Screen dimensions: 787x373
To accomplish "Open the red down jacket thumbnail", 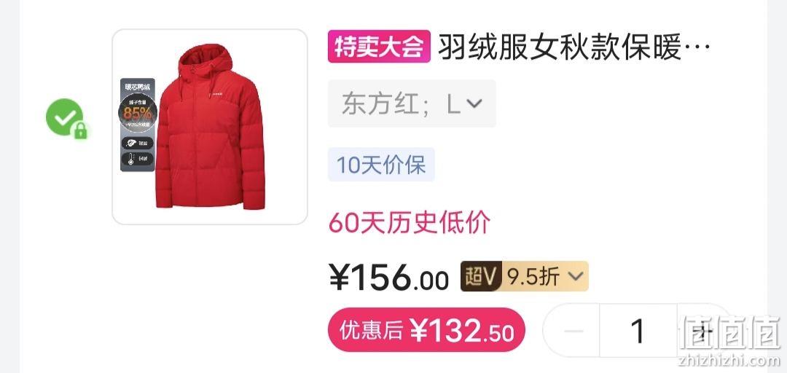I will pyautogui.click(x=210, y=127).
